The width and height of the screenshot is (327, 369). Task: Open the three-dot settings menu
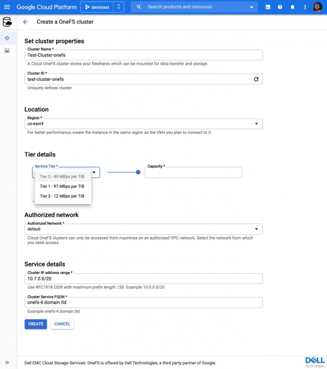coord(305,7)
